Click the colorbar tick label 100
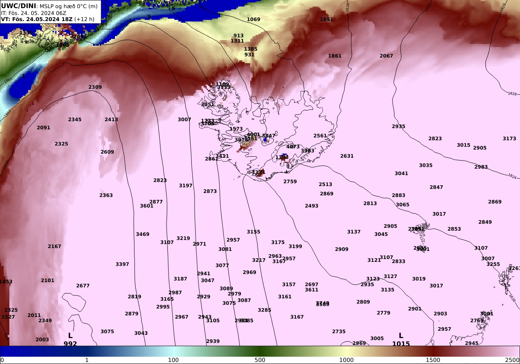The image size is (520, 364). click(x=173, y=360)
